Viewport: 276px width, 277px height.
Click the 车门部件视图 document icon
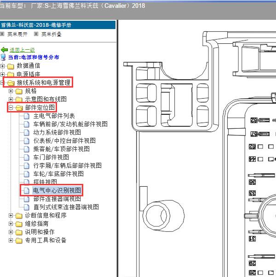27,158
